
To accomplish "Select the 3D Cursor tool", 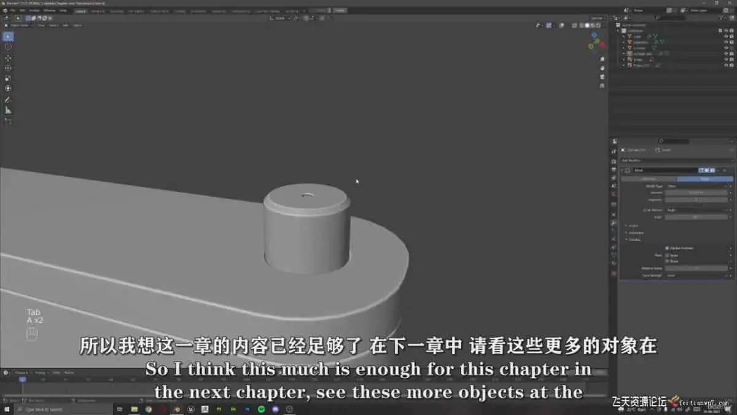I will [x=8, y=47].
